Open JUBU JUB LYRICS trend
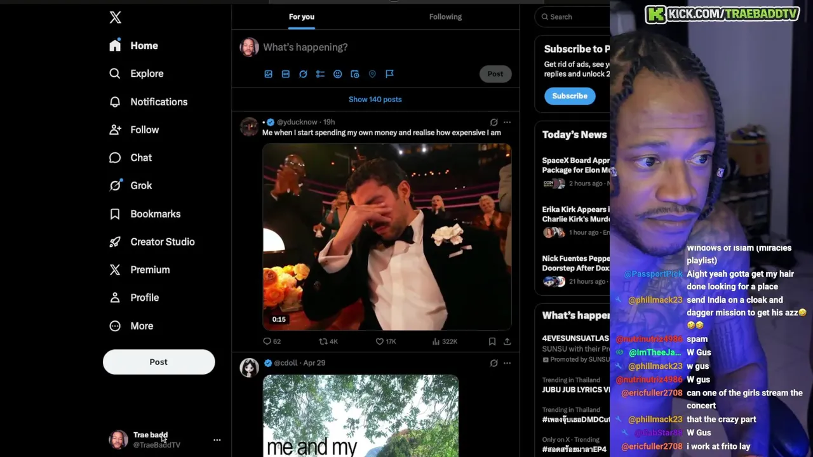 [x=575, y=385]
